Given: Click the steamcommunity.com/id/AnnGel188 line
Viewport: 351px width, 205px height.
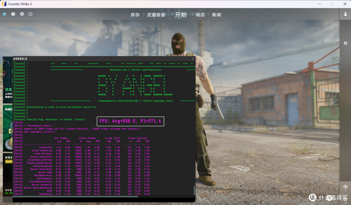Looking at the screenshot, I should 135,101.
